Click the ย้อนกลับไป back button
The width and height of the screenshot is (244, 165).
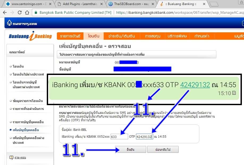tap(163, 149)
